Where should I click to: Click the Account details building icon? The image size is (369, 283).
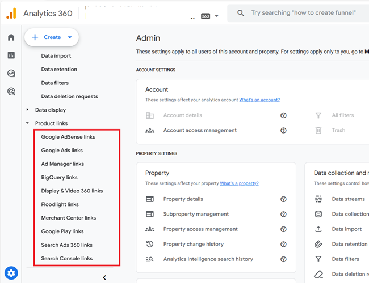tap(150, 115)
